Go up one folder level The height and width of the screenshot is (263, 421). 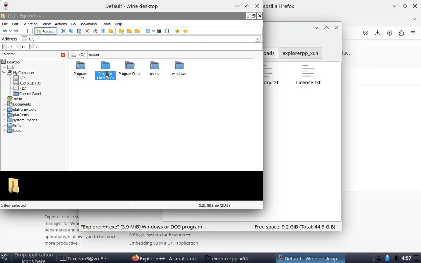(x=28, y=31)
